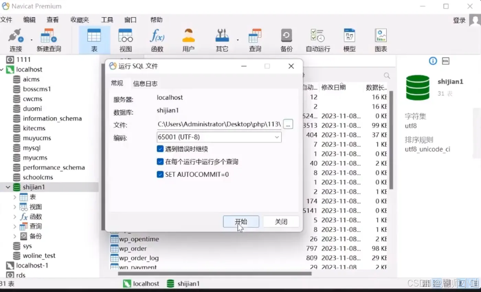Viewport: 481px width, 292px height.
Task: Toggle the 遇到错误时继续 checkbox
Action: click(160, 149)
